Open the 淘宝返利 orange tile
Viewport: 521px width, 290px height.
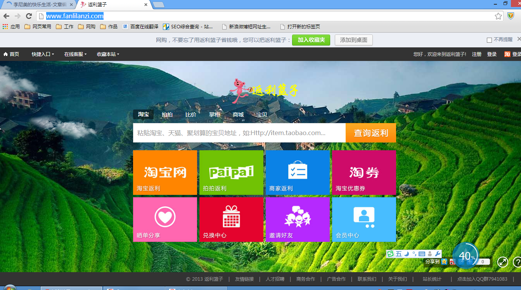(165, 172)
